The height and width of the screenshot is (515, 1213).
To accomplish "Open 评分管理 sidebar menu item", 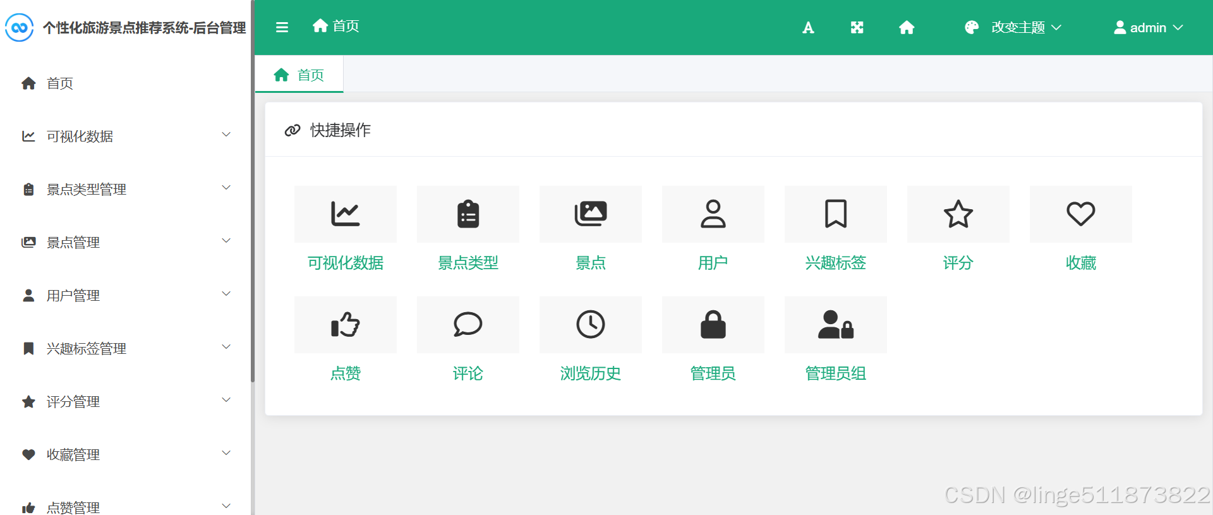I will coord(126,402).
